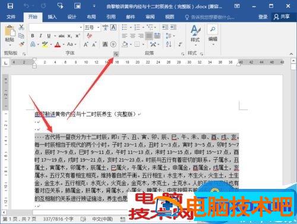Viewport: 297px width, 224px height.
Task: Switch to the 邮件 tab
Action: pyautogui.click(x=130, y=17)
